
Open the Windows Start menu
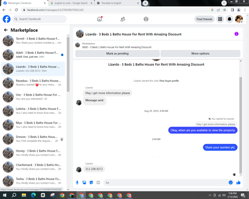click(x=4, y=195)
